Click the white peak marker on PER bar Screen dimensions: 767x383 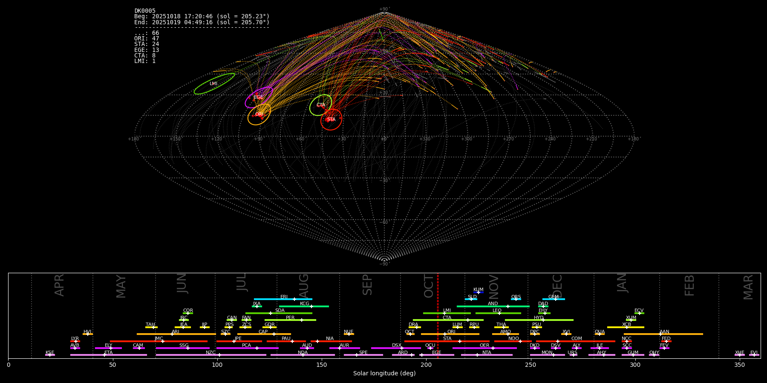coord(302,320)
